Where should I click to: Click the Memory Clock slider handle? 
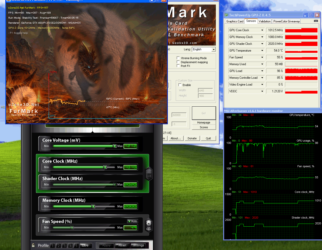coord(93,206)
